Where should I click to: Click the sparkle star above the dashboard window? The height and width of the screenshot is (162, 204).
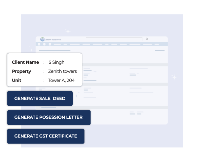68,31
